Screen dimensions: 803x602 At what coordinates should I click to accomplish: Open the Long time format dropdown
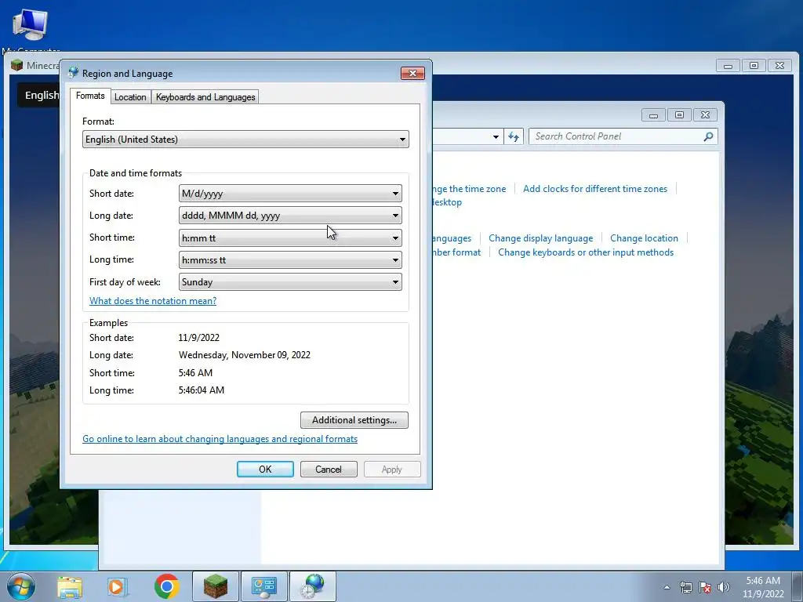click(x=290, y=260)
